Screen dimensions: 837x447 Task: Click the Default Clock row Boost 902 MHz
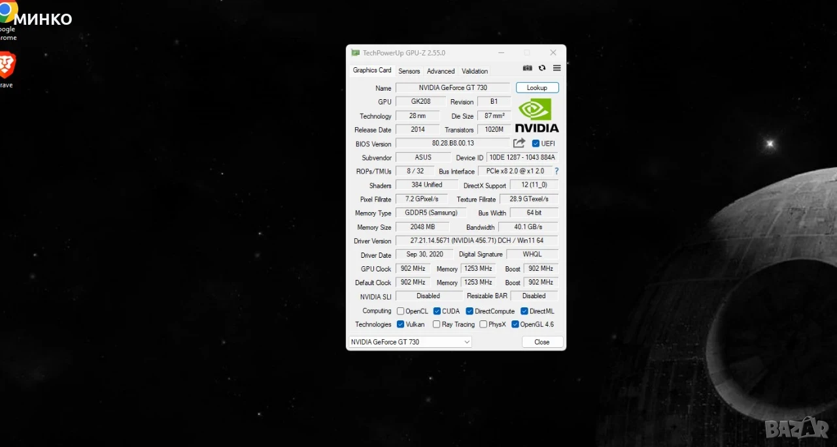coord(541,282)
